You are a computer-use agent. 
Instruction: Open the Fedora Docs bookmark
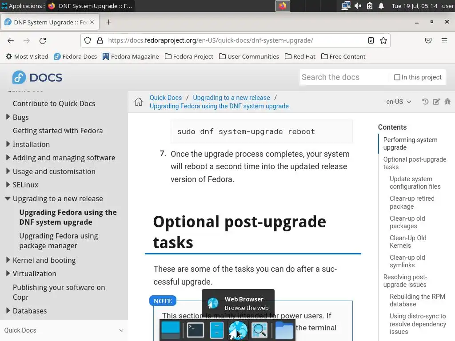coord(75,56)
